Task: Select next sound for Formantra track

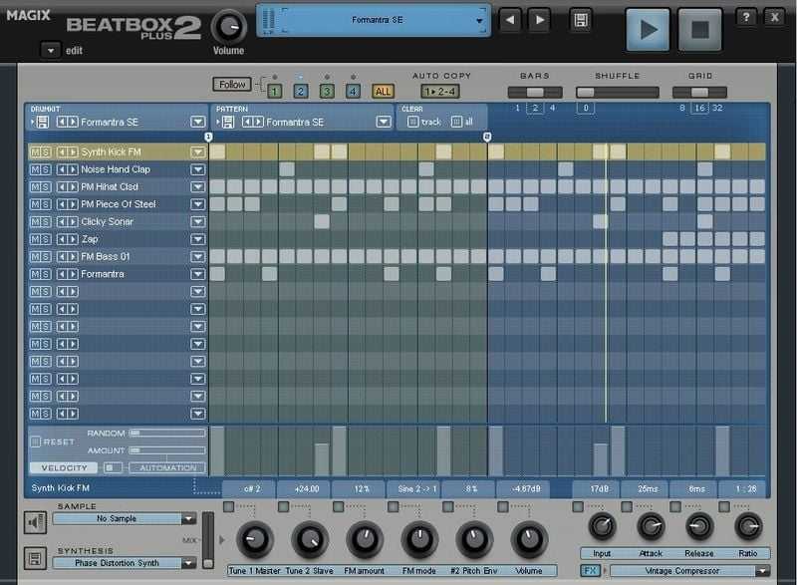Action: pyautogui.click(x=73, y=274)
